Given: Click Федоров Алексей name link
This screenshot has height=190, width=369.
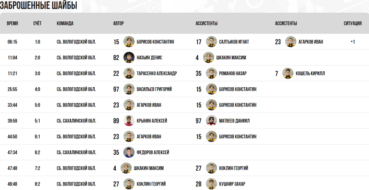Looking at the screenshot, I should [153, 152].
